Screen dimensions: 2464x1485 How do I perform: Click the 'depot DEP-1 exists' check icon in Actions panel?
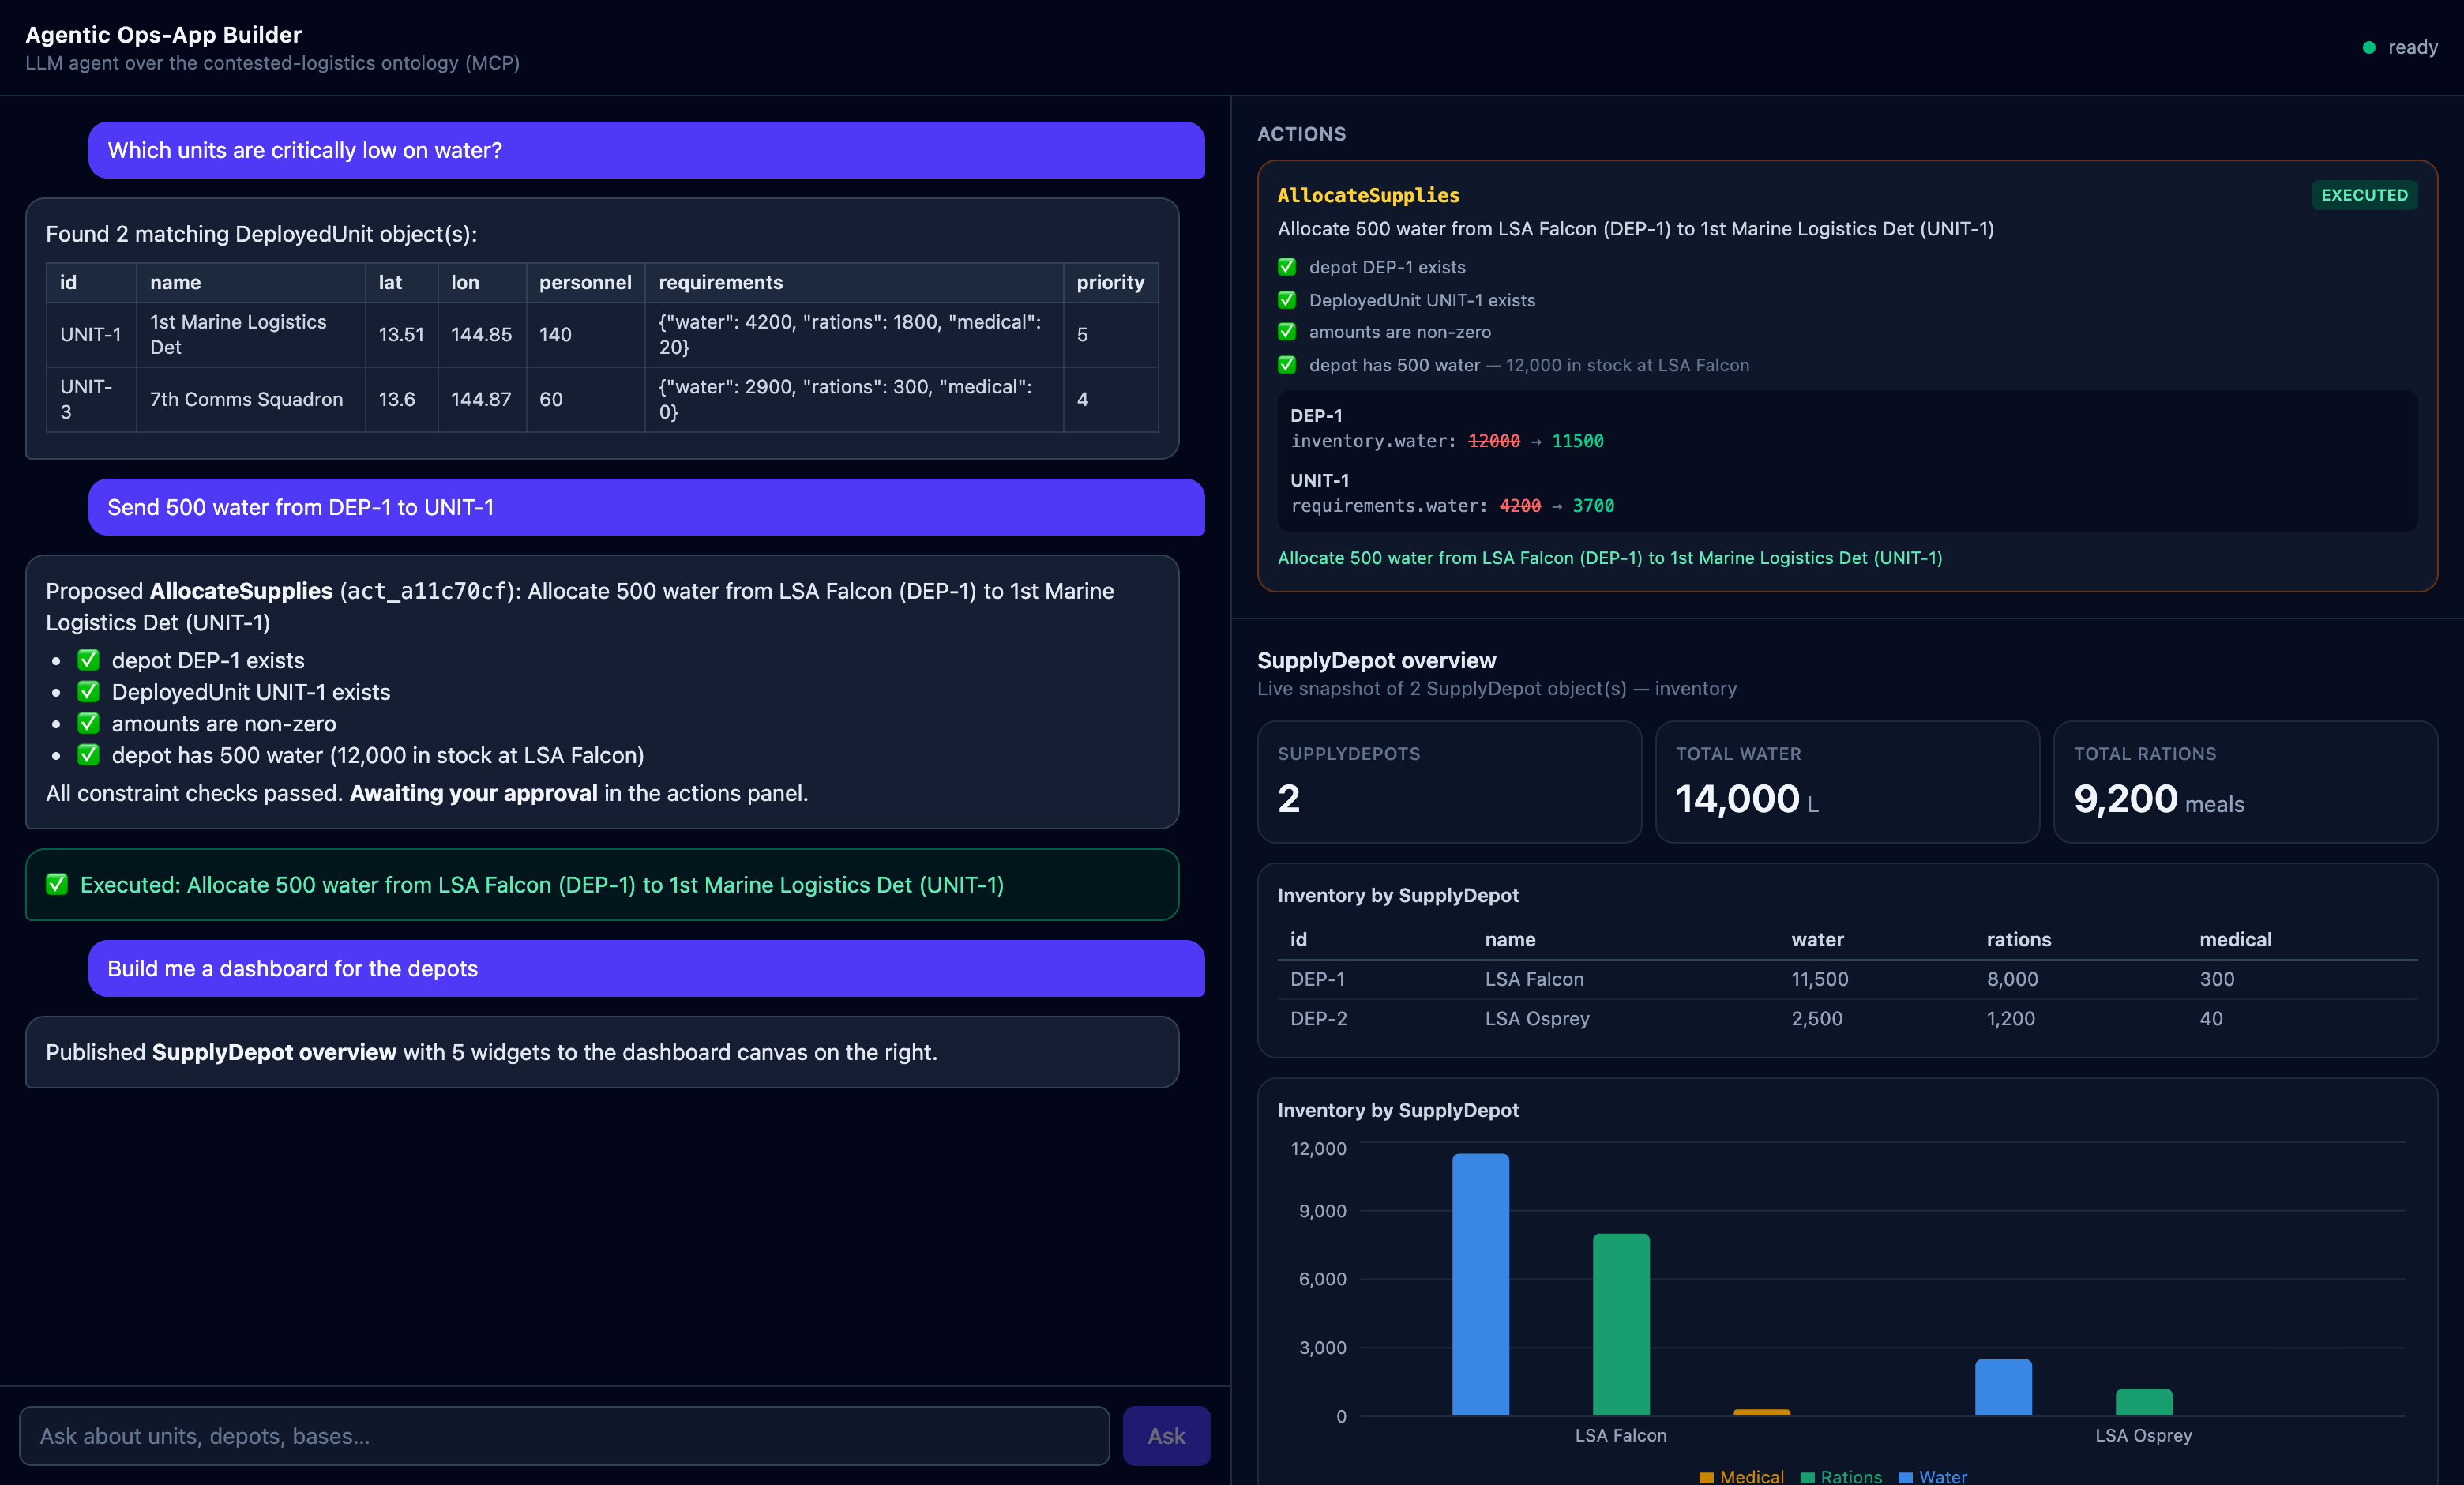(x=1287, y=267)
